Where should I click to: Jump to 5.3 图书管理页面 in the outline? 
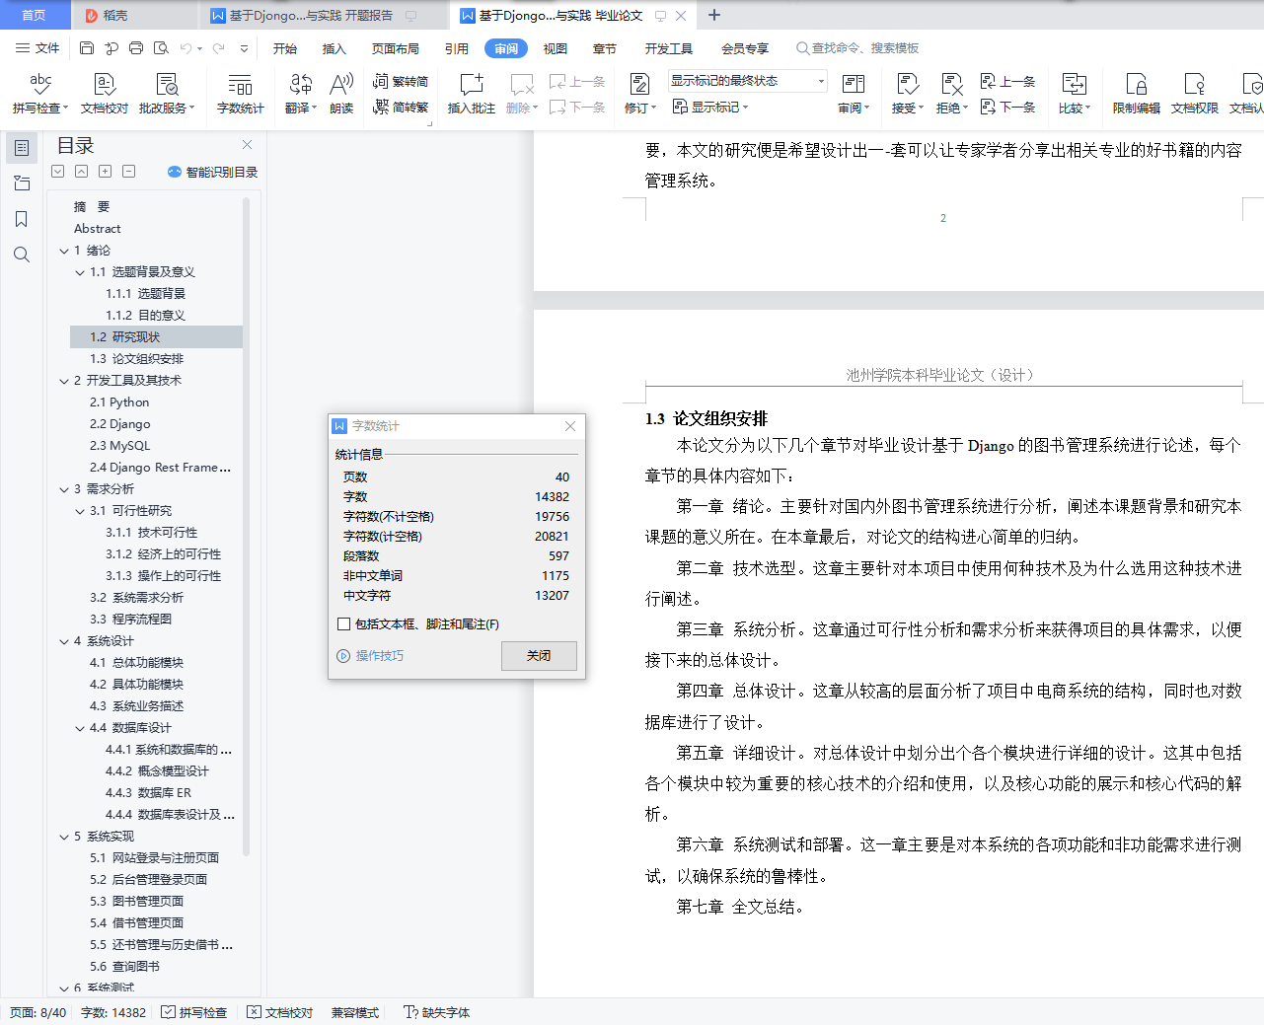click(137, 902)
